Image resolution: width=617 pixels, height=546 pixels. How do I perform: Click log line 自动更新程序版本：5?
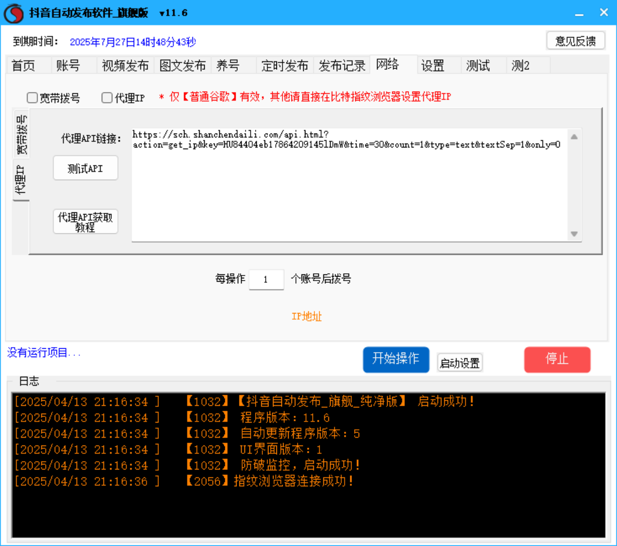(187, 433)
